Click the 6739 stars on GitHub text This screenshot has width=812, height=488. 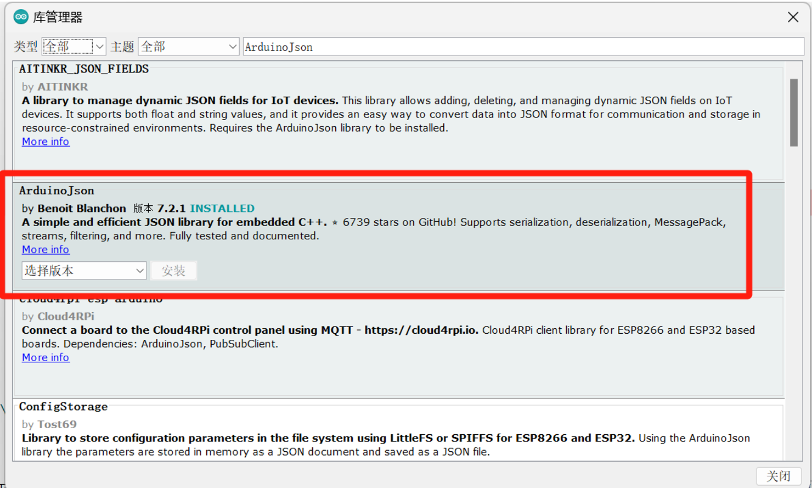point(399,222)
